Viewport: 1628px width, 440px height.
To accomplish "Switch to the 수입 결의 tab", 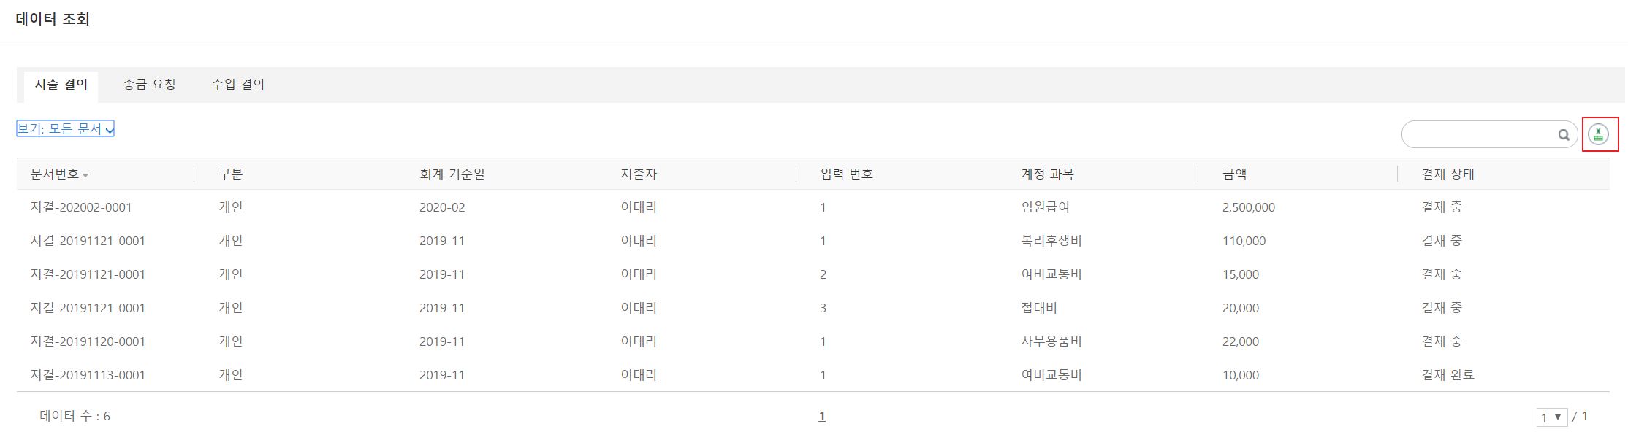I will pyautogui.click(x=238, y=85).
